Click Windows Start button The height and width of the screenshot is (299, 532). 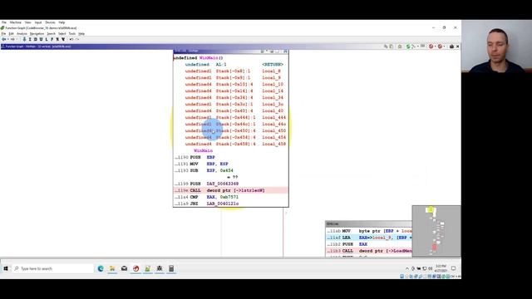[x=6, y=268]
